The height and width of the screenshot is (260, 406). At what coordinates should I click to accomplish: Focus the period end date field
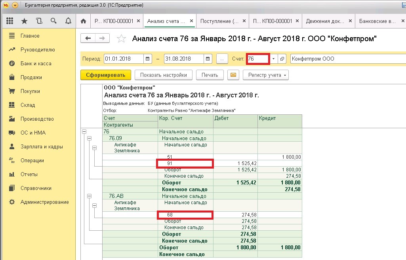[x=184, y=59]
